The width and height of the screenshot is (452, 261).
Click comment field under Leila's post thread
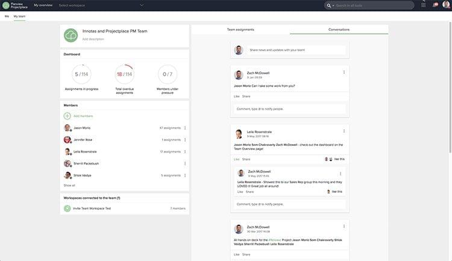[x=290, y=204]
